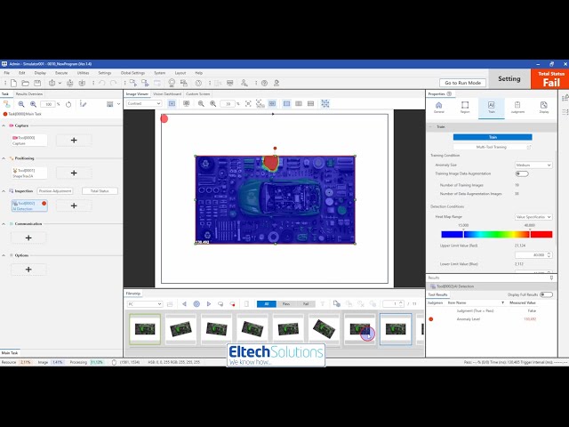
Task: Click the zoom-out magnifier in Task panel
Action: (21, 104)
